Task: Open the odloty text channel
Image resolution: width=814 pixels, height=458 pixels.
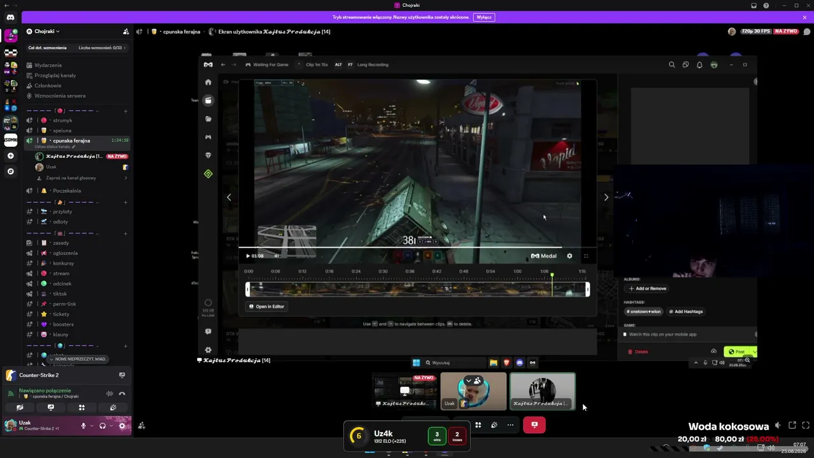Action: point(77,221)
